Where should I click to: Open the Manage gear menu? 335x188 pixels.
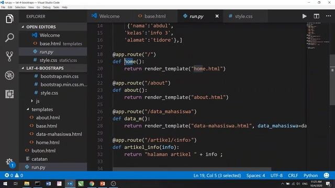tap(10, 162)
